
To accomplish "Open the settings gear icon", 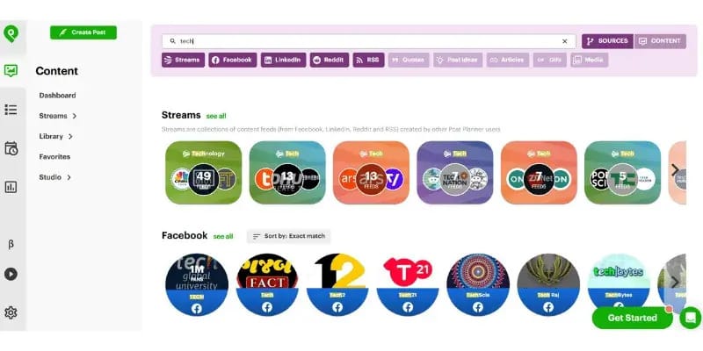I will [11, 312].
